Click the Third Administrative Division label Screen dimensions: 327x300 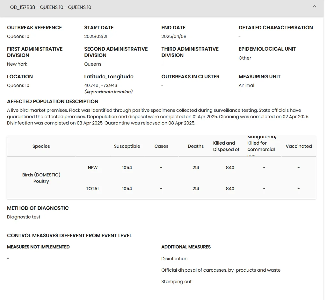pyautogui.click(x=190, y=52)
